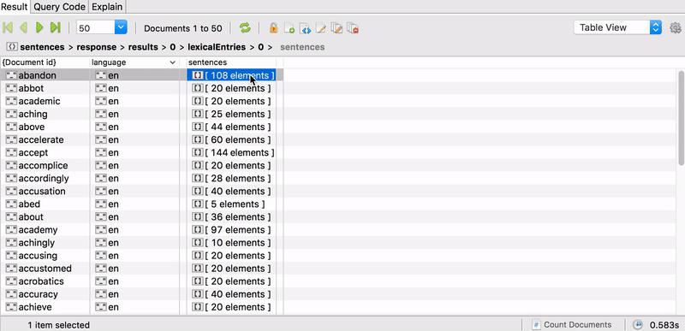685x331 pixels.
Task: Click the string icon beside accuracy
Action: coord(11,294)
